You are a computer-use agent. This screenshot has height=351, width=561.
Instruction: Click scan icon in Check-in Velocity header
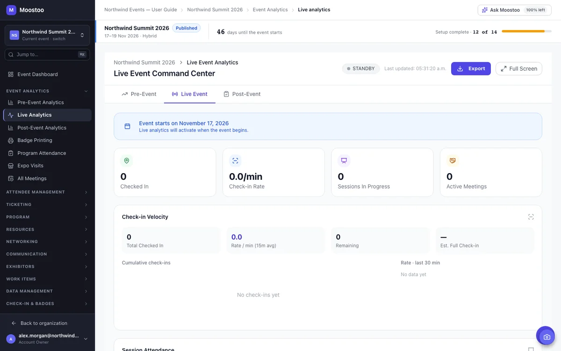pos(531,217)
